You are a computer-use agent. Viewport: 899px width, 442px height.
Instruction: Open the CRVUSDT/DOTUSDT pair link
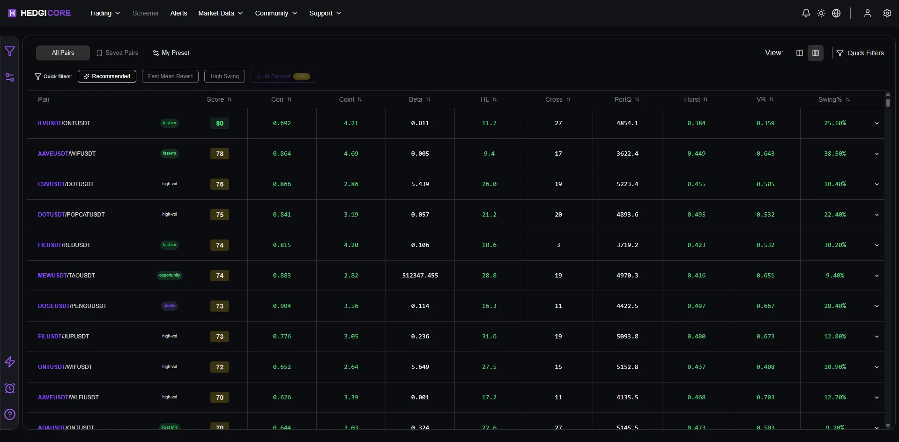tap(66, 184)
